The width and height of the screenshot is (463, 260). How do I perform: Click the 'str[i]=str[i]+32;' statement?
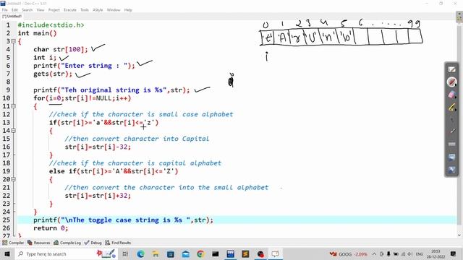98,196
